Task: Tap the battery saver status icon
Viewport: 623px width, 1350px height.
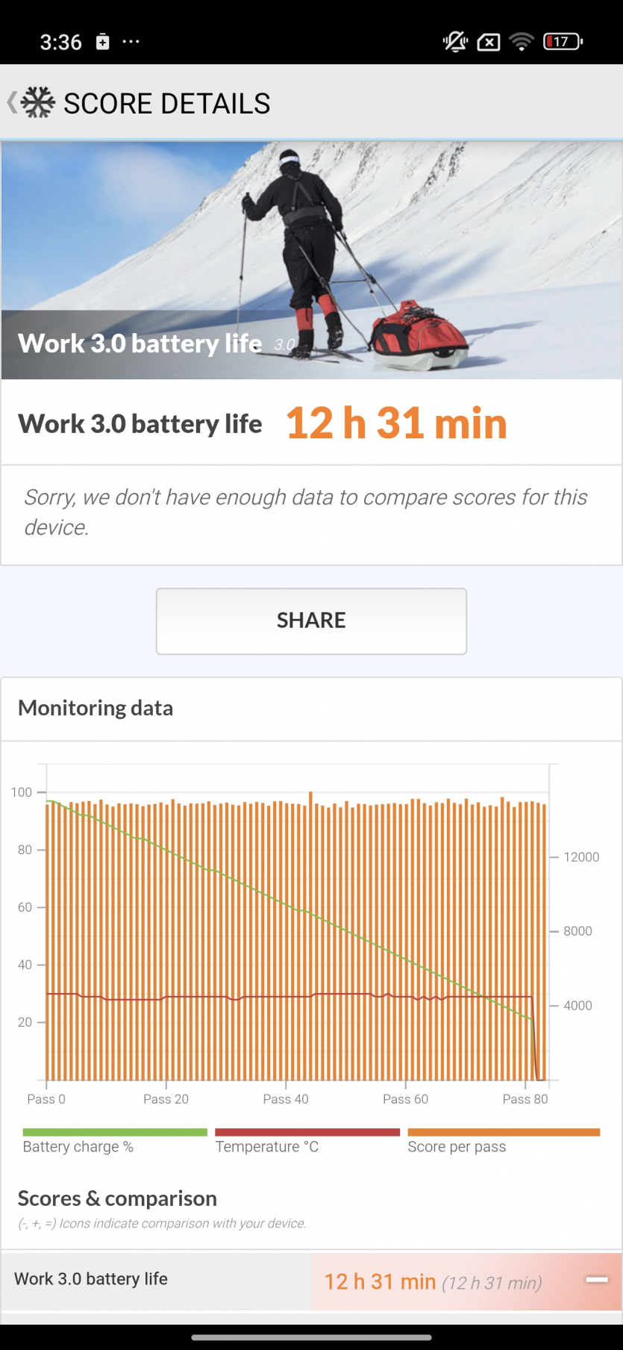Action: pyautogui.click(x=103, y=42)
